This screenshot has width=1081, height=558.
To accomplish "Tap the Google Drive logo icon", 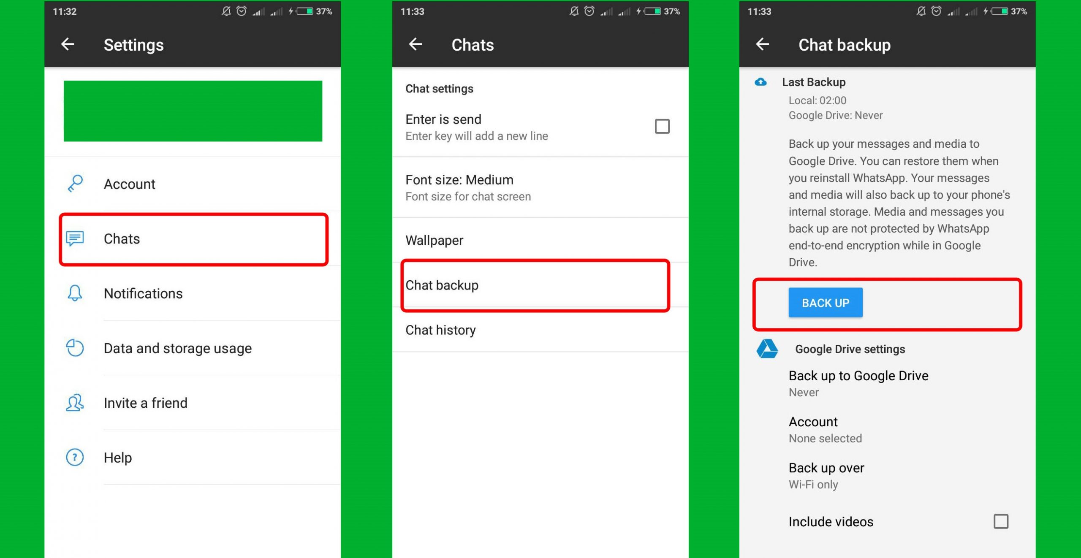I will coord(767,349).
